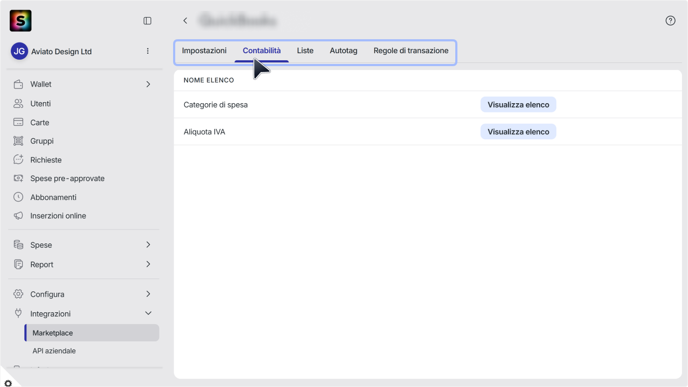This screenshot has height=387, width=688.
Task: Click the settings gear in bottom corner
Action: pos(8,382)
